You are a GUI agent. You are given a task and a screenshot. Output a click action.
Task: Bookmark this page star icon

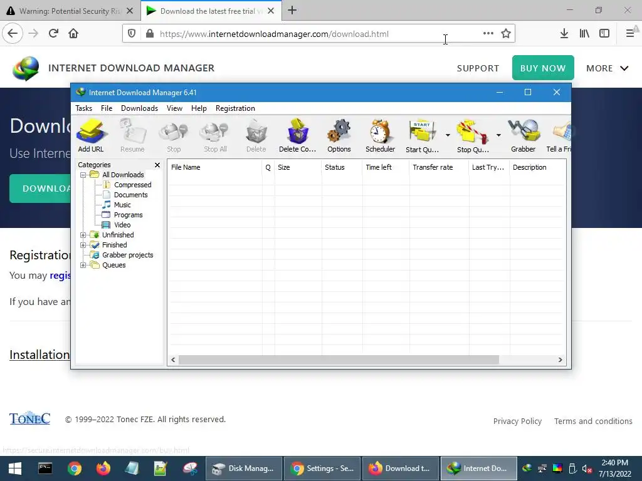pyautogui.click(x=506, y=34)
